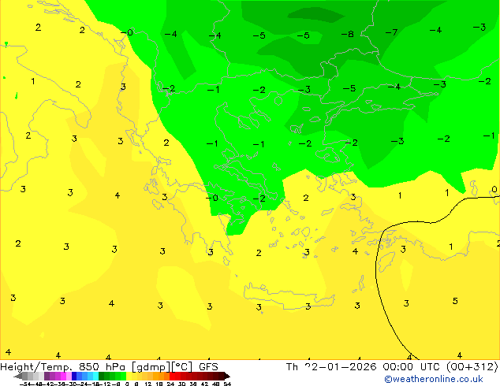This screenshot has width=500, height=386.
Task: Pick the dark blue swatch in legend
Action: click(x=74, y=376)
